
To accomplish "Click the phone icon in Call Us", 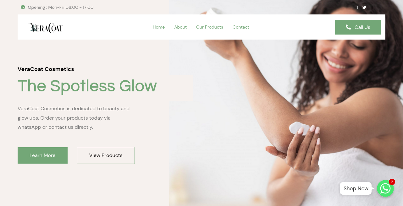I will [348, 27].
